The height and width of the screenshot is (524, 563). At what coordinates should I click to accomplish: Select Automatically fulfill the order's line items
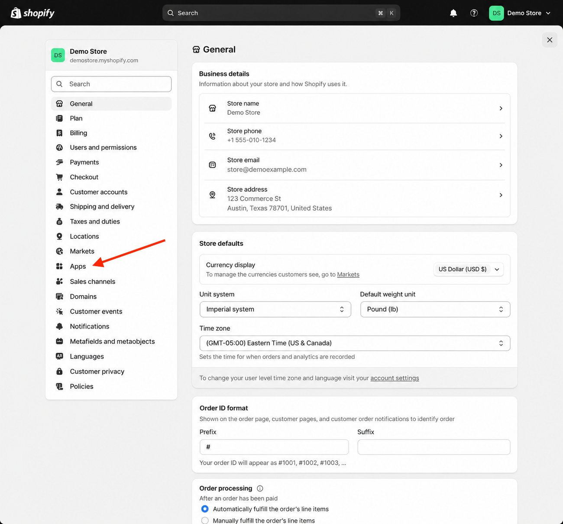[x=205, y=509]
